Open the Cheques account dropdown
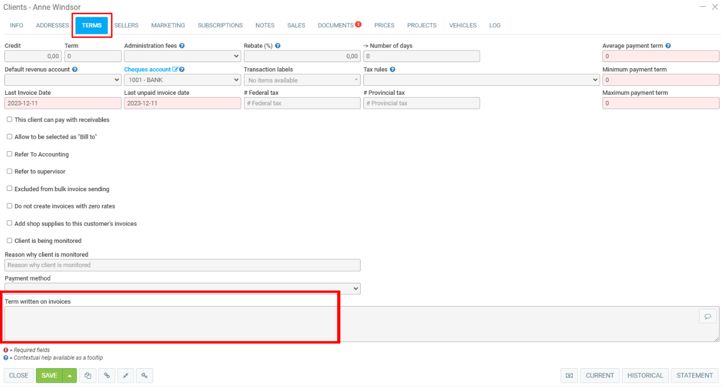Viewport: 724px width, 387px height. 182,80
